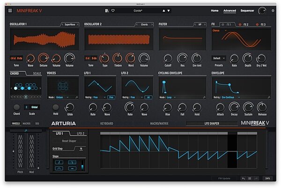Open the history list icon
281x188 pixels.
250,178
